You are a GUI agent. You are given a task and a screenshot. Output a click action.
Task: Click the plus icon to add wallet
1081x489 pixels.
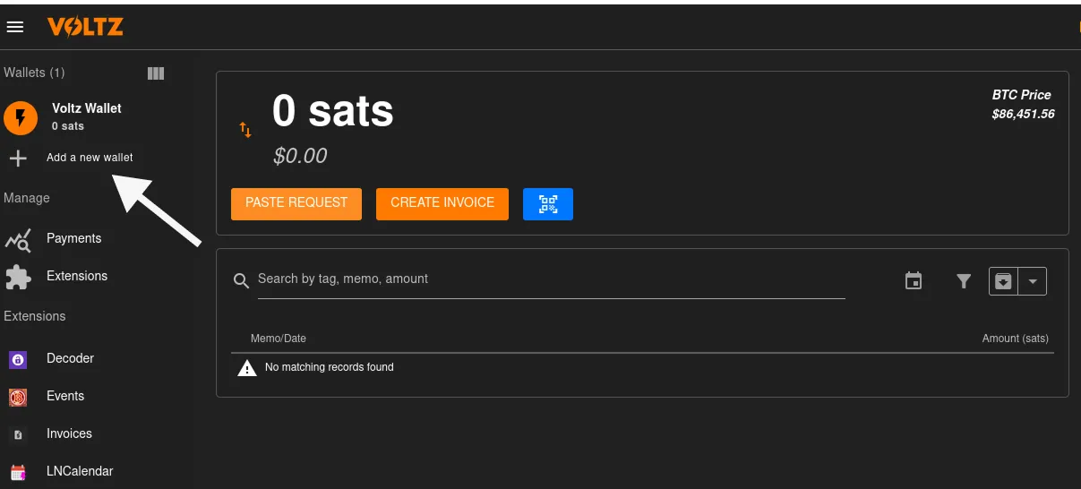18,159
